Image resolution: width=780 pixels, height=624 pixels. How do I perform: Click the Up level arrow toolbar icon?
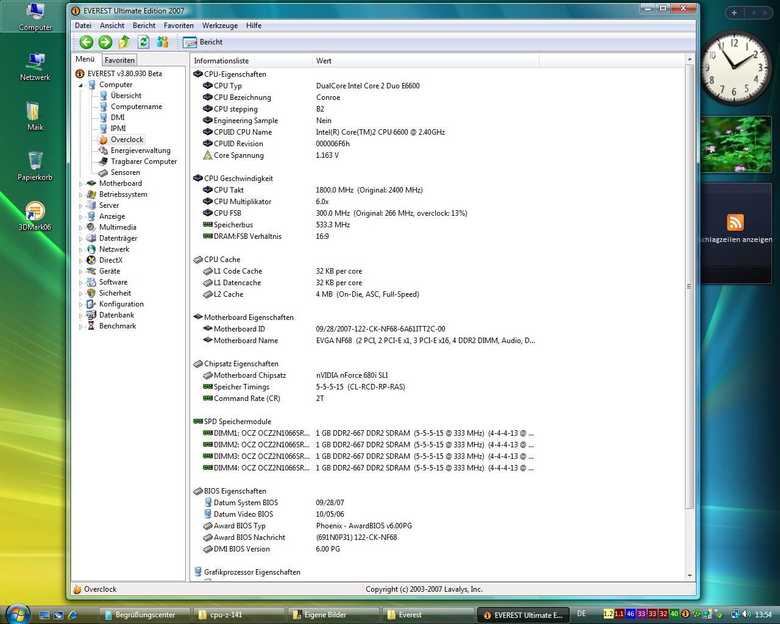pos(124,42)
